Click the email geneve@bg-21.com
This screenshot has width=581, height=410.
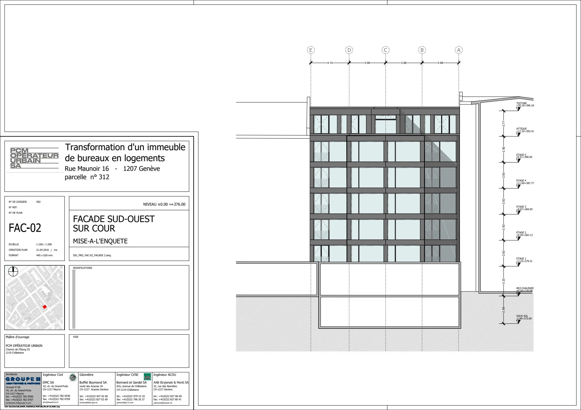point(125,403)
